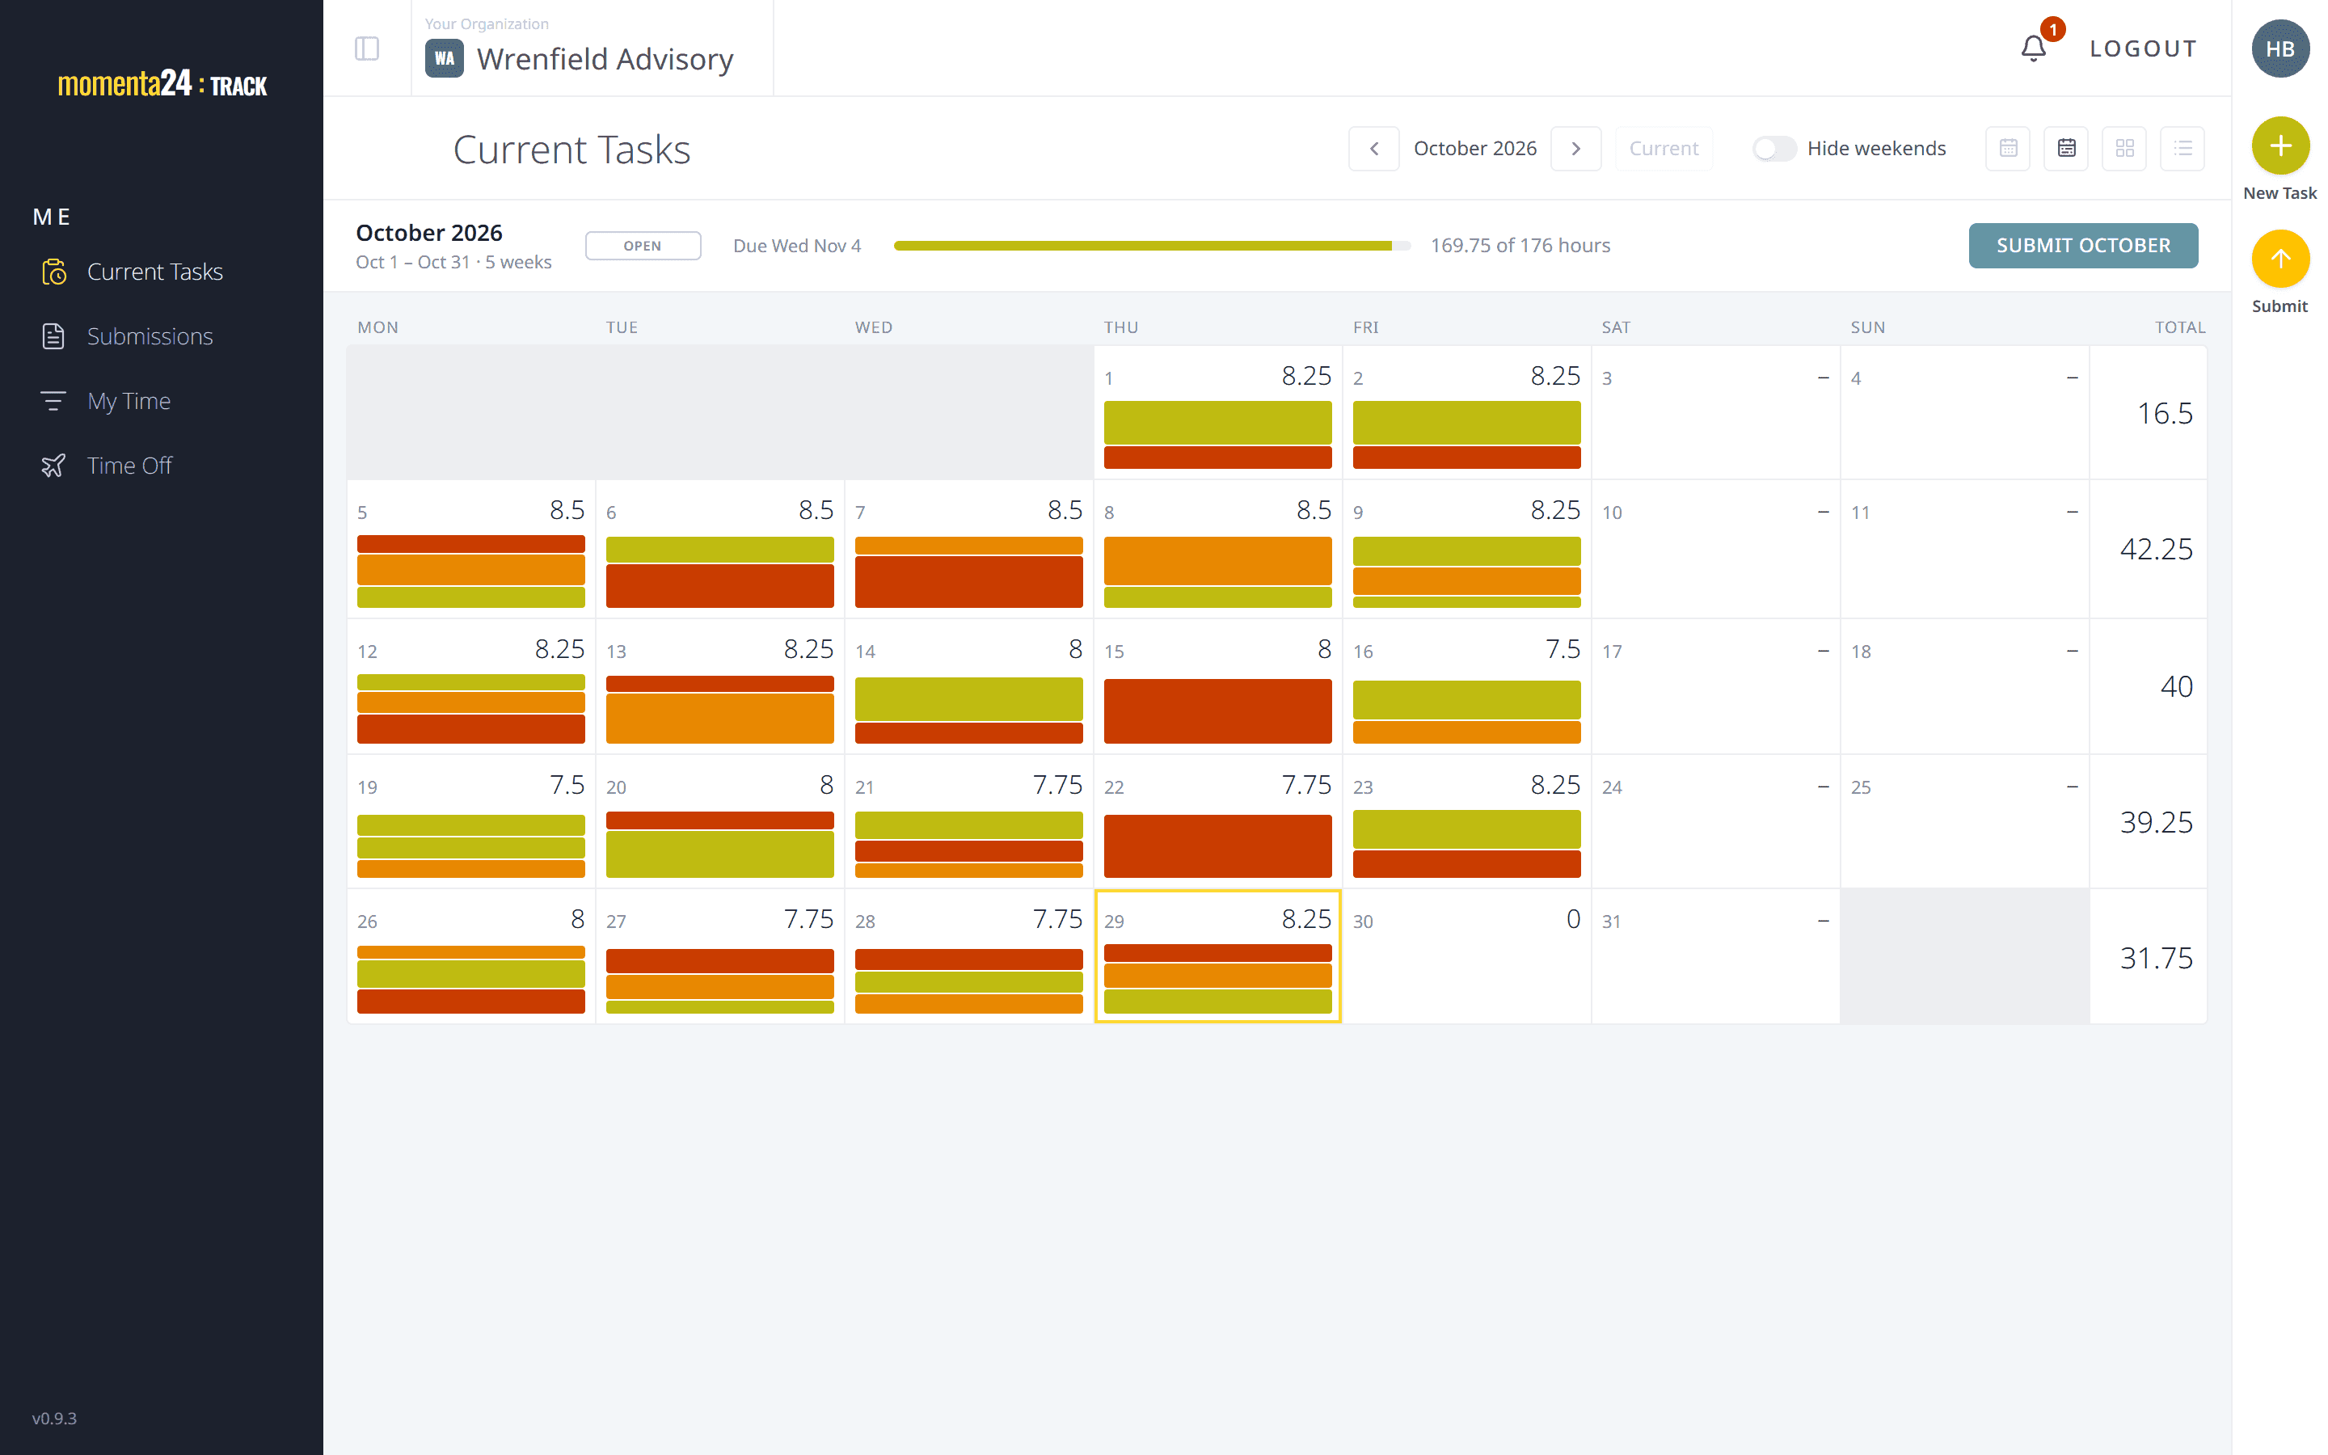Go to the previous month
This screenshot has height=1455, width=2328.
point(1373,148)
